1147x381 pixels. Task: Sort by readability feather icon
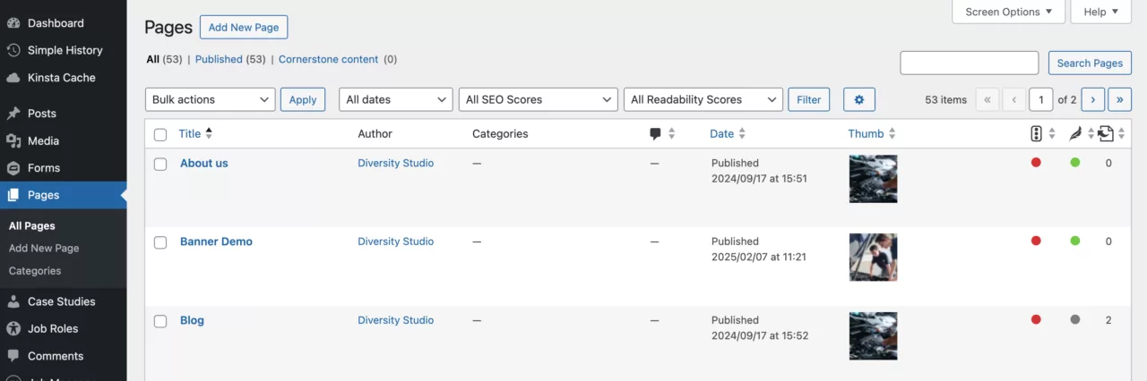[x=1075, y=134]
